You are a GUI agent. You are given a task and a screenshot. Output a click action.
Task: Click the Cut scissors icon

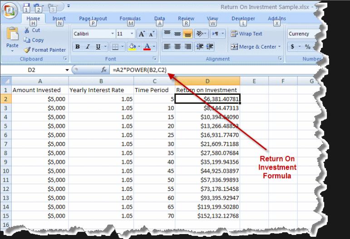(27, 30)
